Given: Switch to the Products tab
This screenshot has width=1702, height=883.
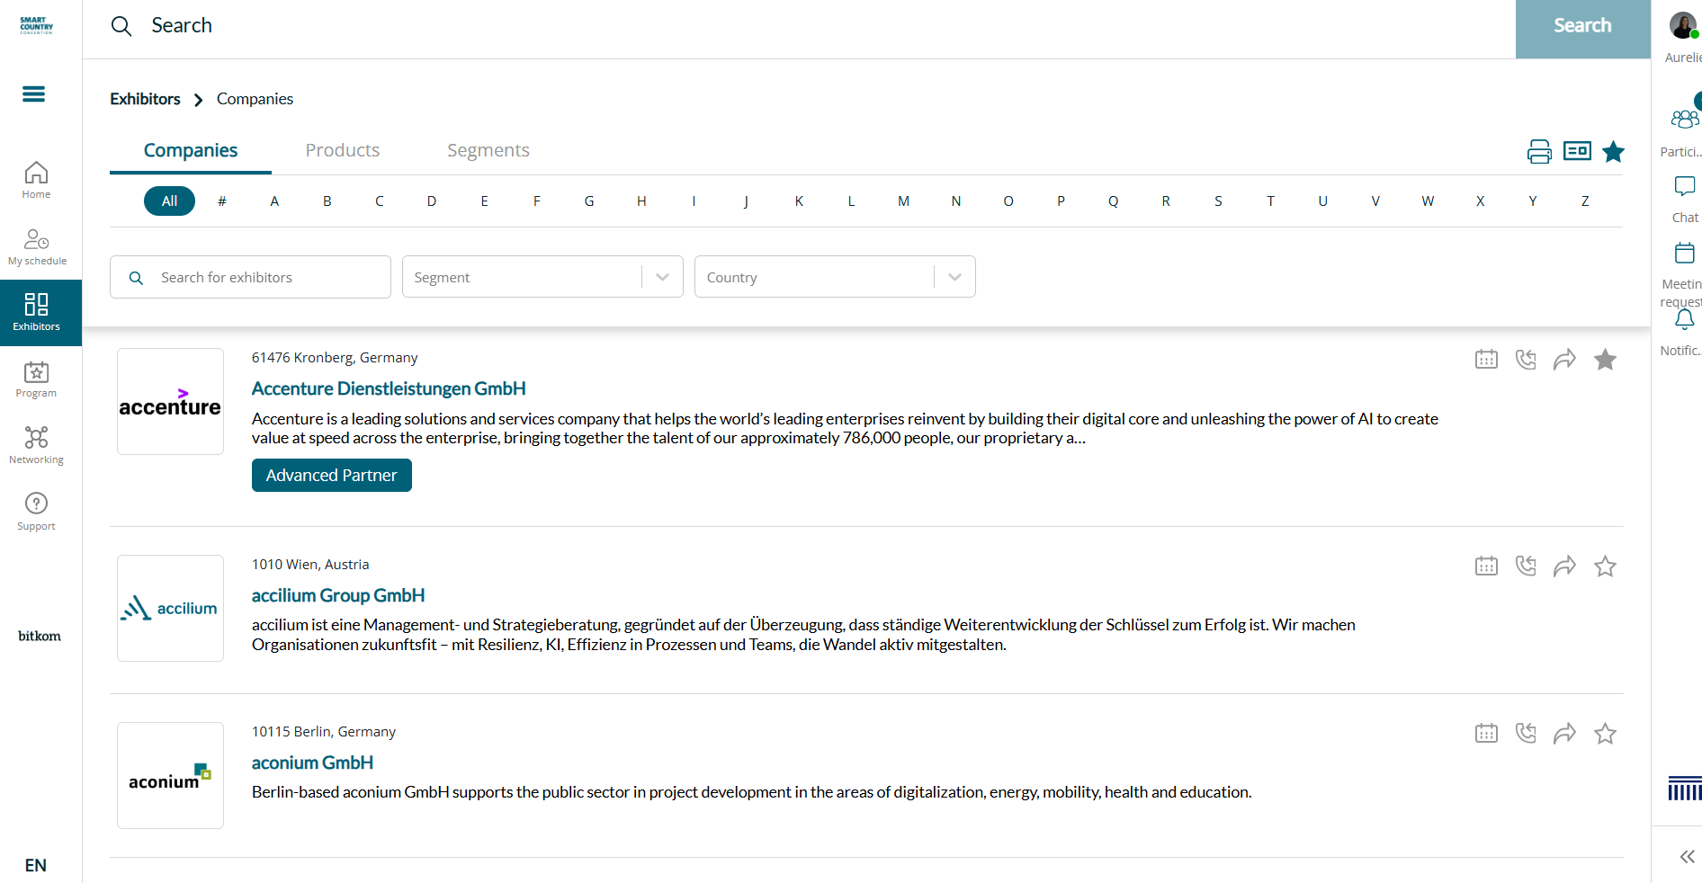Looking at the screenshot, I should (x=342, y=150).
